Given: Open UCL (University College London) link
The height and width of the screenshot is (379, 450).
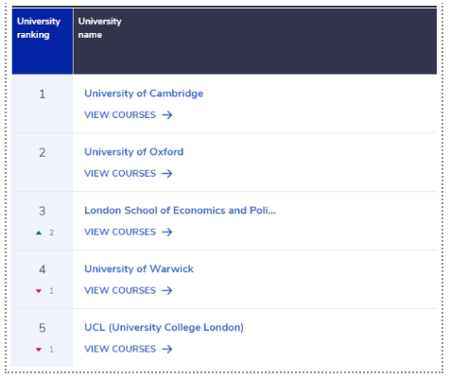Looking at the screenshot, I should 164,328.
